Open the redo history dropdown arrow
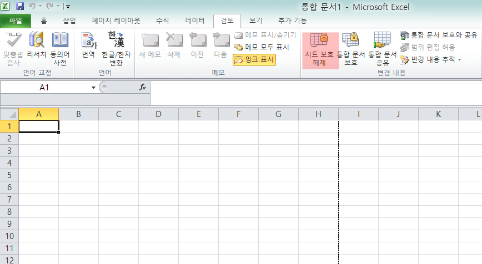 [x=58, y=6]
